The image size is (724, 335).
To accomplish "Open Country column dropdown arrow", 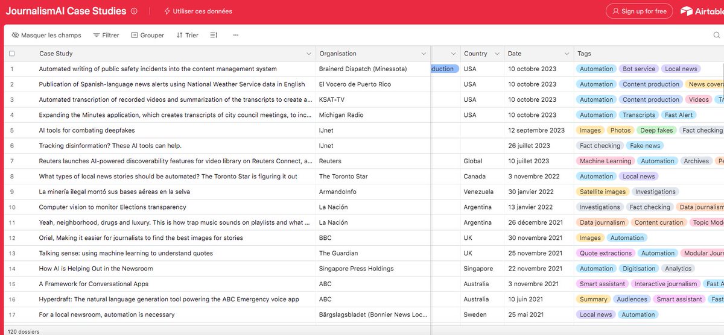I will click(x=497, y=54).
